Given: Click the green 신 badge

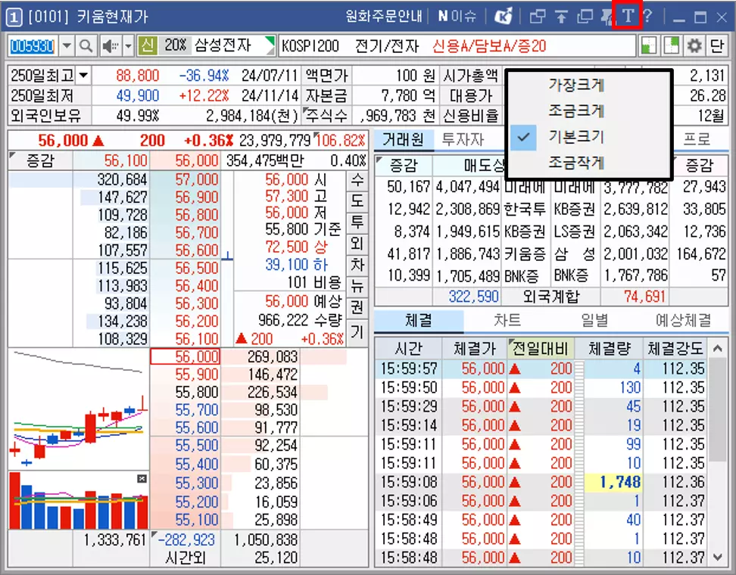Looking at the screenshot, I should 148,46.
